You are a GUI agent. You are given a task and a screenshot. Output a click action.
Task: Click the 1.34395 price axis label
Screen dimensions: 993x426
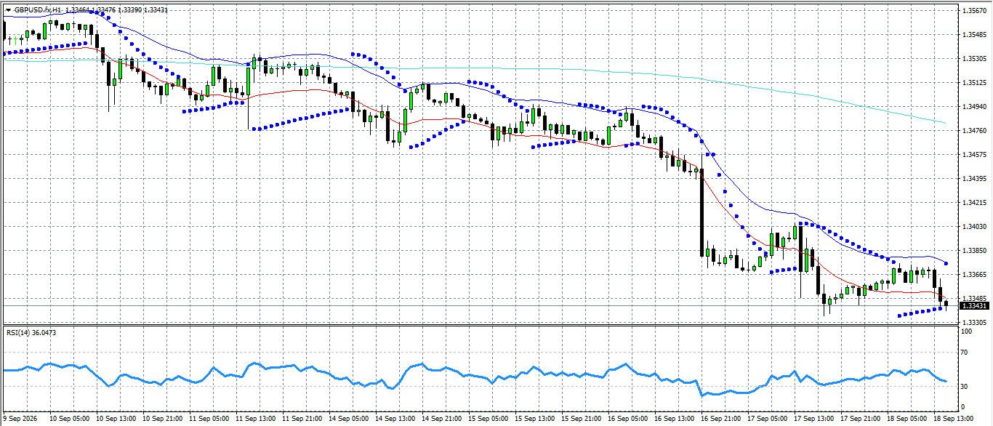click(x=973, y=179)
